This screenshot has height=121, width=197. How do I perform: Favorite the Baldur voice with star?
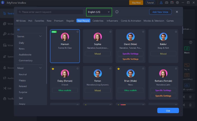click(x=176, y=32)
